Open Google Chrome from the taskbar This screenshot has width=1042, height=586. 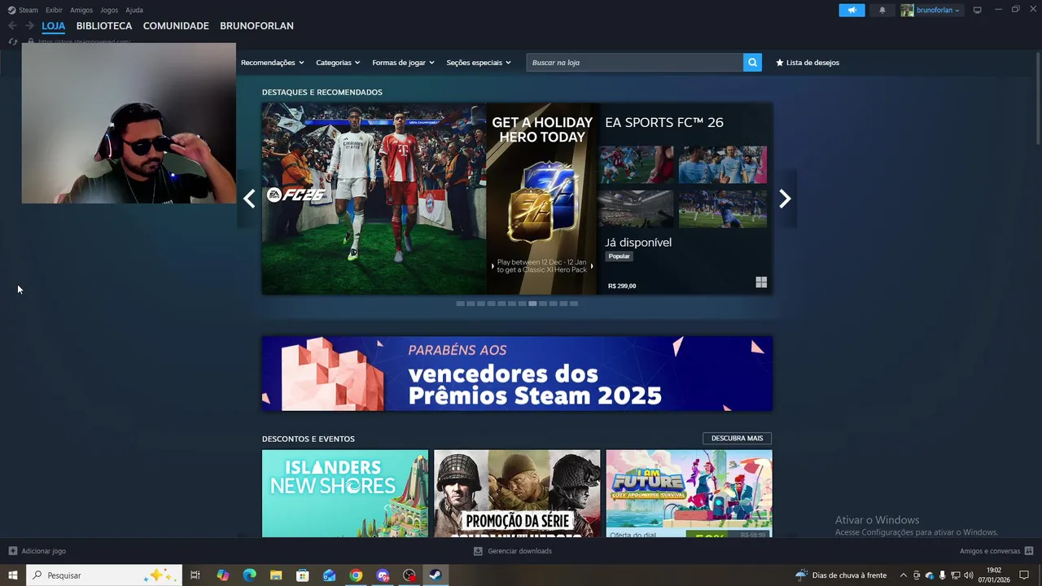coord(356,575)
